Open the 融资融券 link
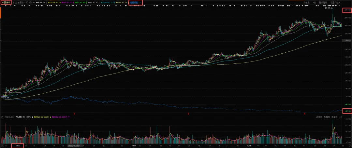Image resolution: width=352 pixels, height=148 pixels. tap(323, 3)
